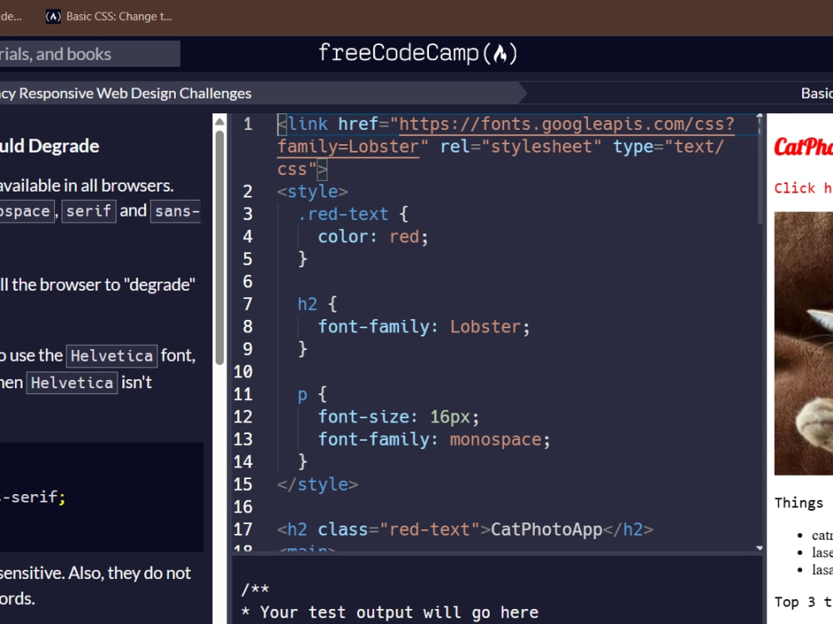
Task: Click the 'Your test output will go here' text
Action: click(399, 612)
